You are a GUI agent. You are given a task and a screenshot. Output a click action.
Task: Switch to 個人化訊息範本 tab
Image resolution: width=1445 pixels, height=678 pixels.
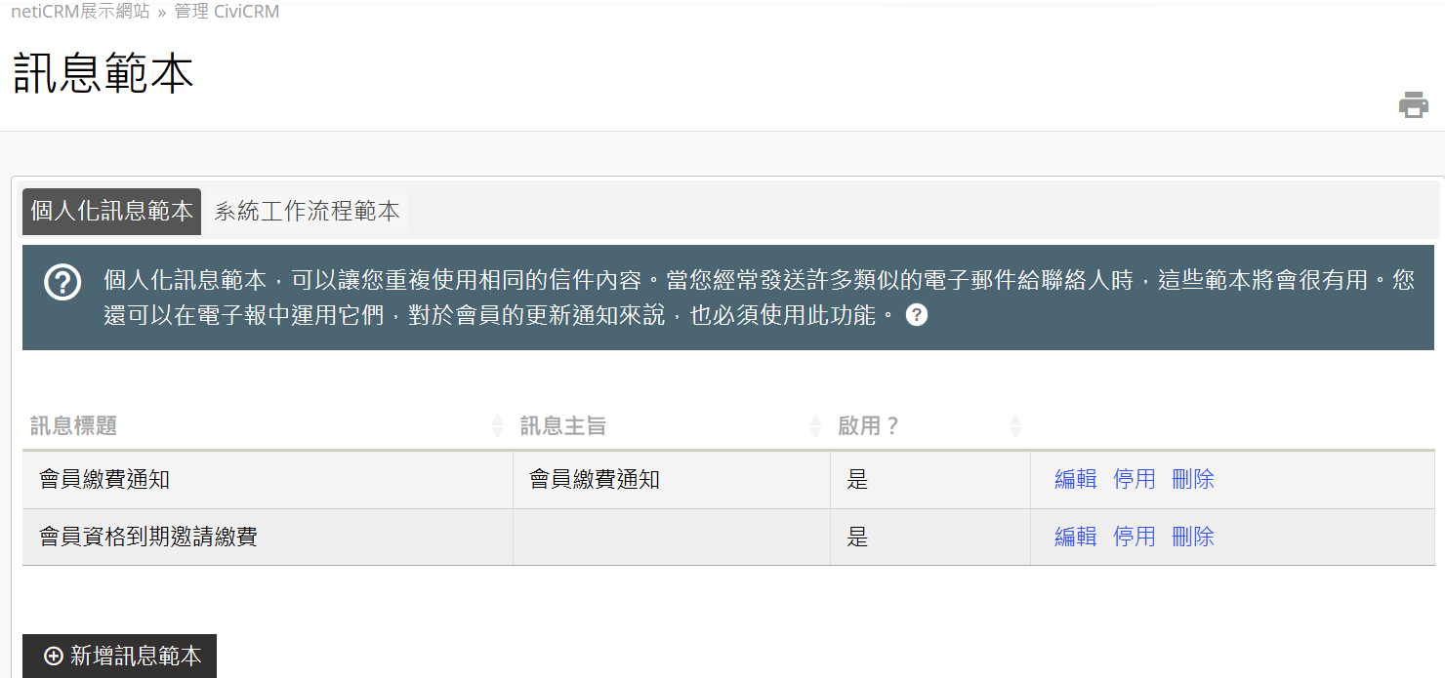pyautogui.click(x=111, y=212)
